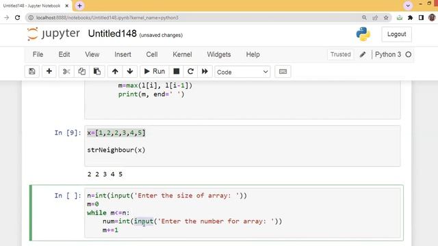Image resolution: width=438 pixels, height=246 pixels.
Task: Click the Jupyter logo
Action: click(x=53, y=33)
